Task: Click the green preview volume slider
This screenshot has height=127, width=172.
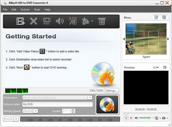Action: [x=146, y=118]
